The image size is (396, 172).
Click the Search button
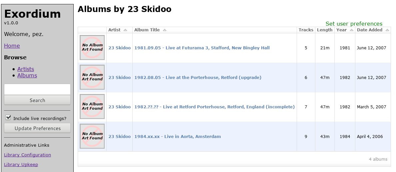coord(37,100)
